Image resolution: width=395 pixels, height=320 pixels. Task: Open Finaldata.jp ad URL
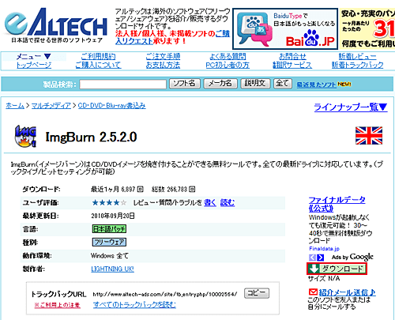click(x=324, y=249)
